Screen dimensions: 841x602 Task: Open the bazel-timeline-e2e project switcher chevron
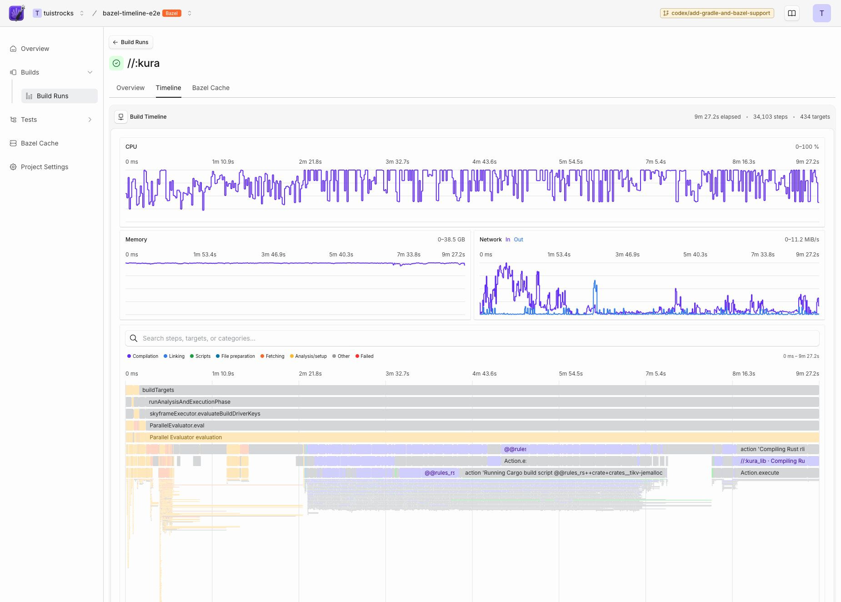pos(190,13)
